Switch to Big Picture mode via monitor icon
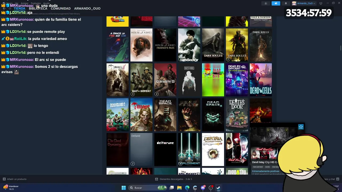The image size is (342, 192). [x=321, y=3]
